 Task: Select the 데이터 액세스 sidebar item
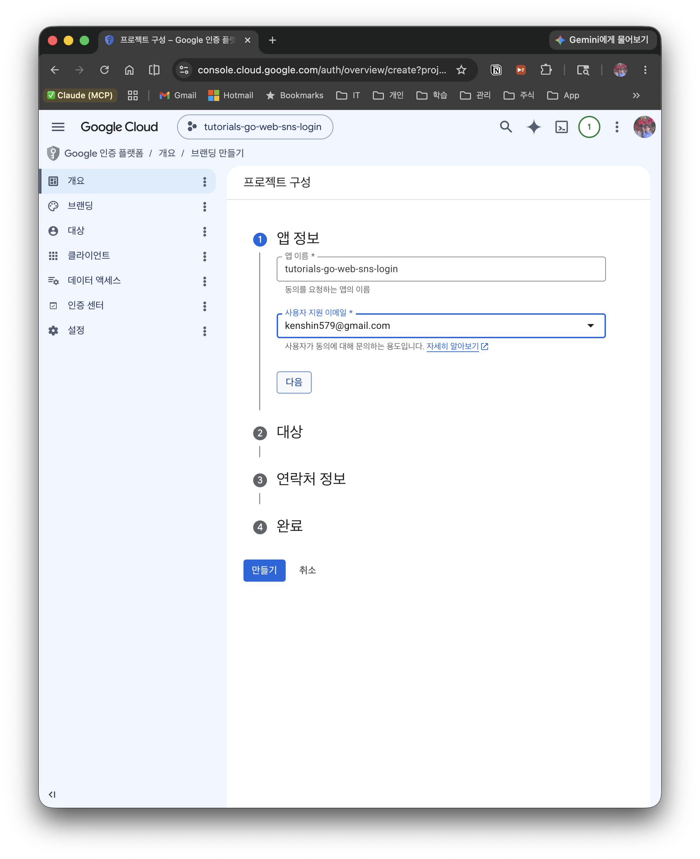point(127,281)
